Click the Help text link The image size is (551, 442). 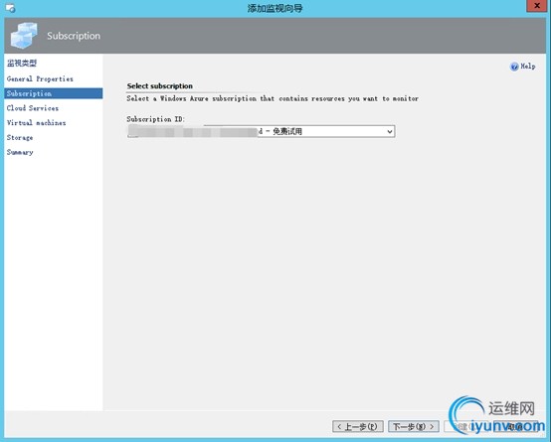(528, 66)
